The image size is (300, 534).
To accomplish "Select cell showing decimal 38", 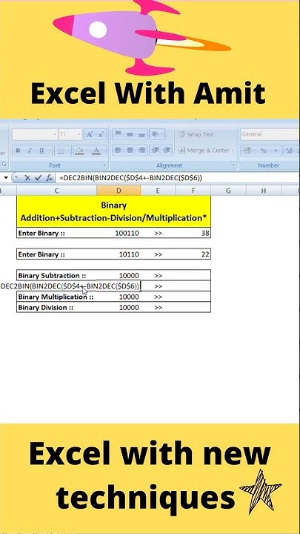I will 193,234.
